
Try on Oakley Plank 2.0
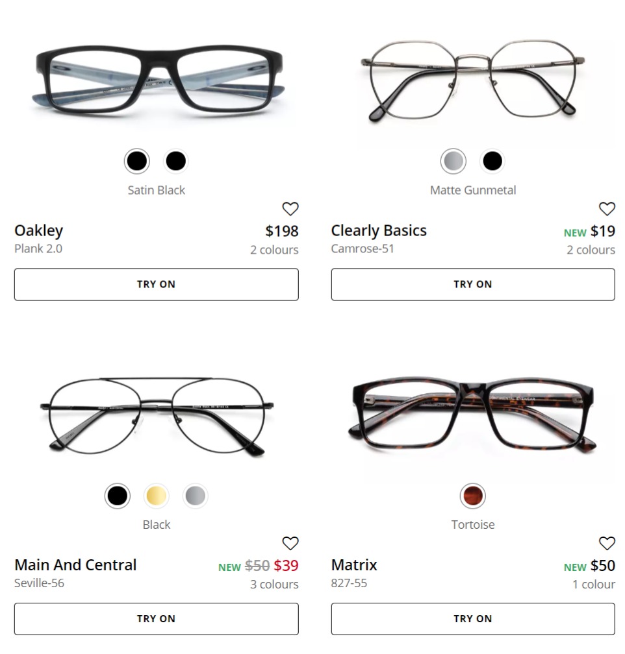click(x=156, y=284)
